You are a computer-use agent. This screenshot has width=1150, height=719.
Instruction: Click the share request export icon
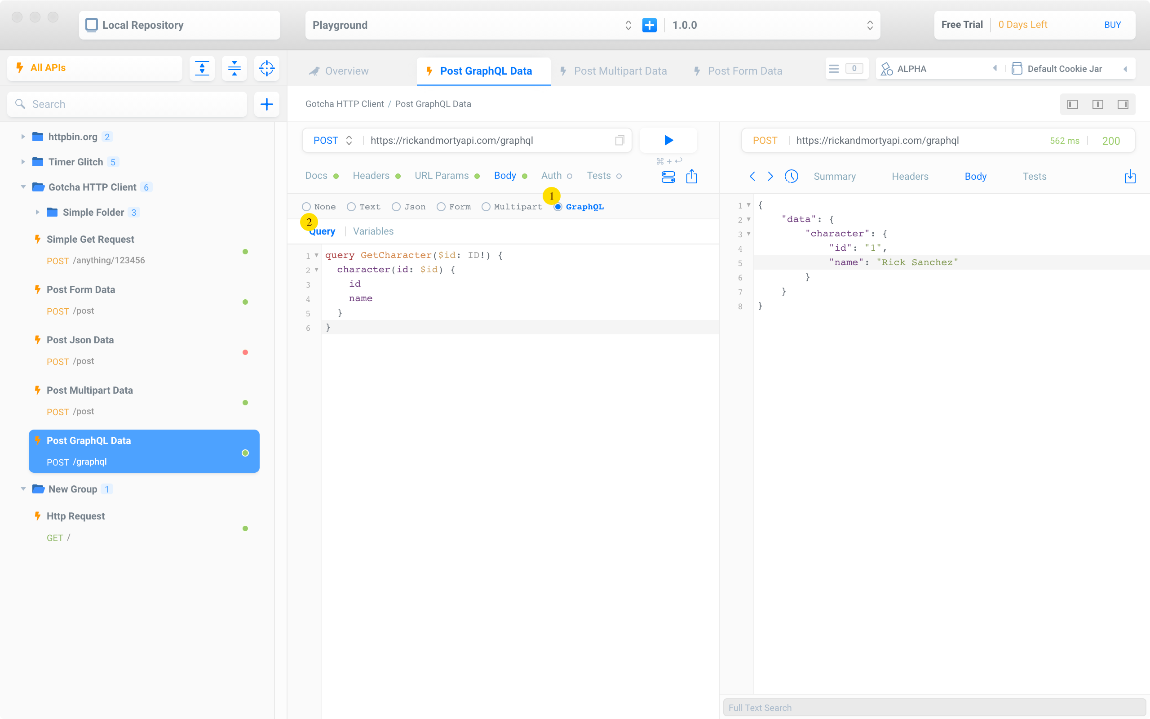[691, 177]
